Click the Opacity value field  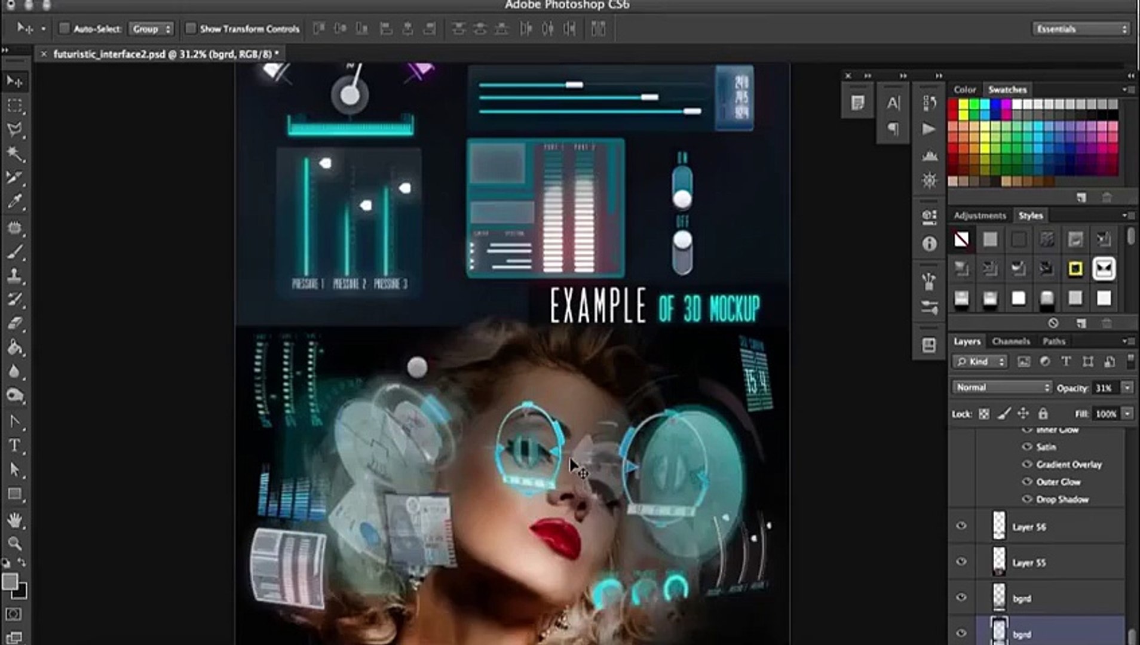pos(1105,388)
